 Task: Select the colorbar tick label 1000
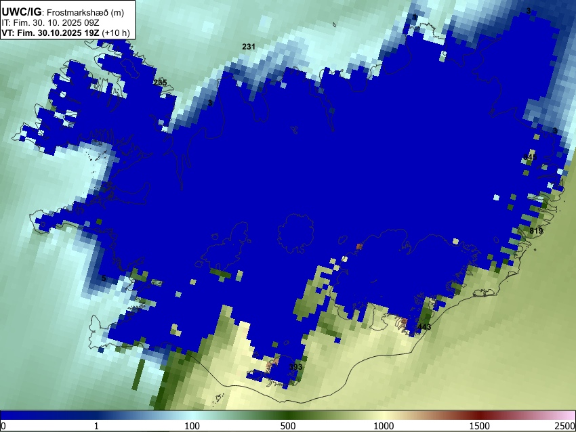[x=384, y=426]
